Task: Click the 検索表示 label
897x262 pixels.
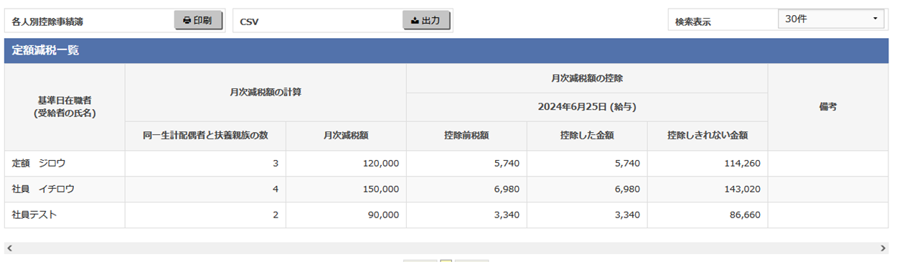Action: pyautogui.click(x=692, y=22)
